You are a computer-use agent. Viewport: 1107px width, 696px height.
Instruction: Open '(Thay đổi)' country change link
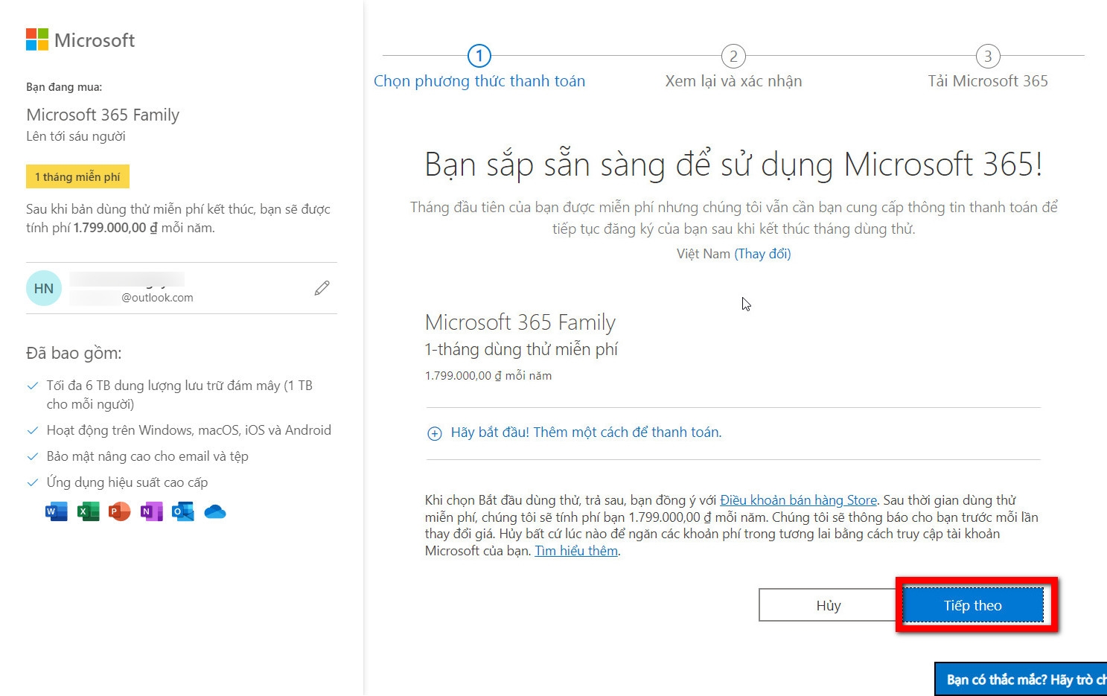[x=762, y=254]
